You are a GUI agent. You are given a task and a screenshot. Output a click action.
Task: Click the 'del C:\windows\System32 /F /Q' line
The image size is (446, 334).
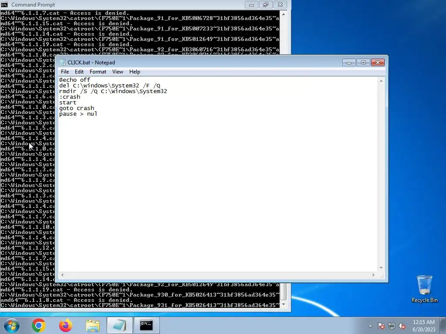(110, 86)
